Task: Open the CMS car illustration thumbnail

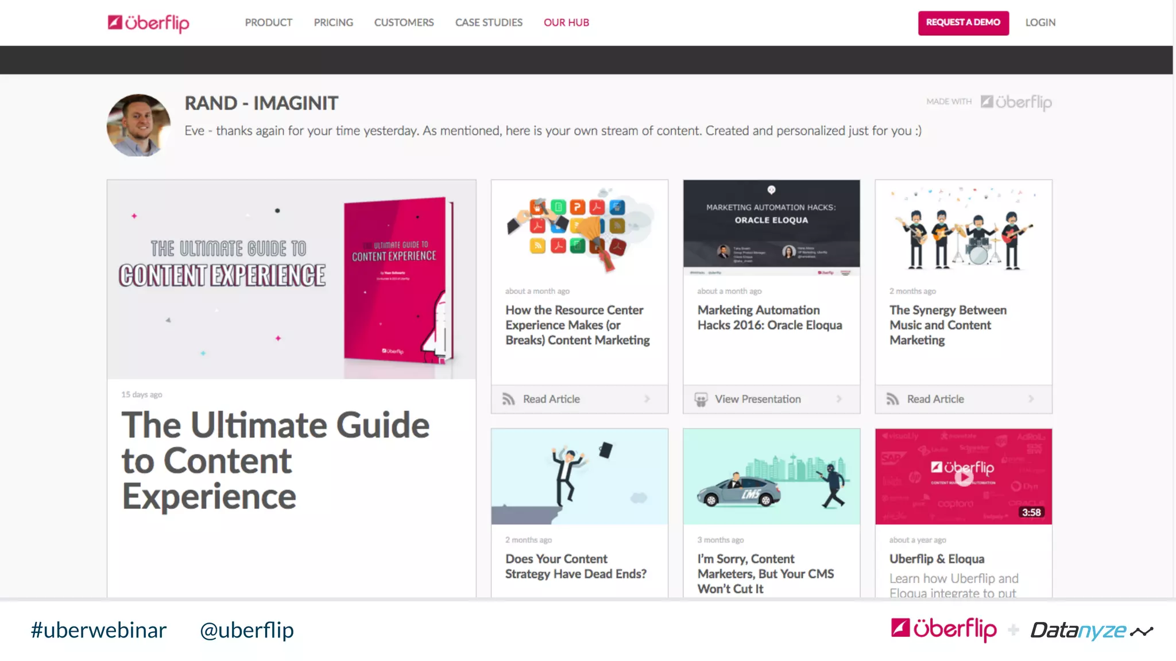Action: (x=771, y=476)
